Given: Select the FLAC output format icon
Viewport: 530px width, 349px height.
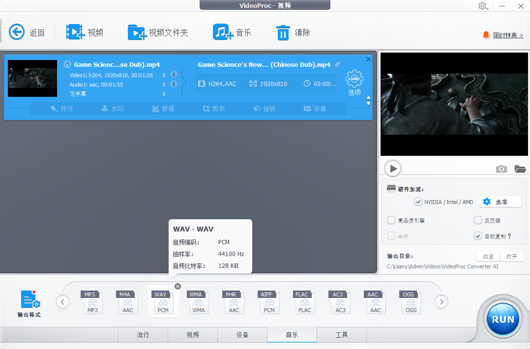Looking at the screenshot, I should (305, 300).
